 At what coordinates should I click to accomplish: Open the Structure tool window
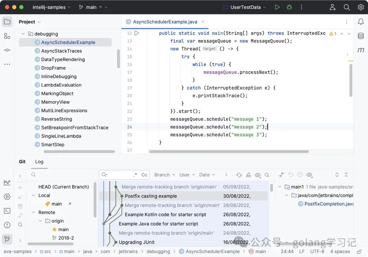[x=7, y=36]
